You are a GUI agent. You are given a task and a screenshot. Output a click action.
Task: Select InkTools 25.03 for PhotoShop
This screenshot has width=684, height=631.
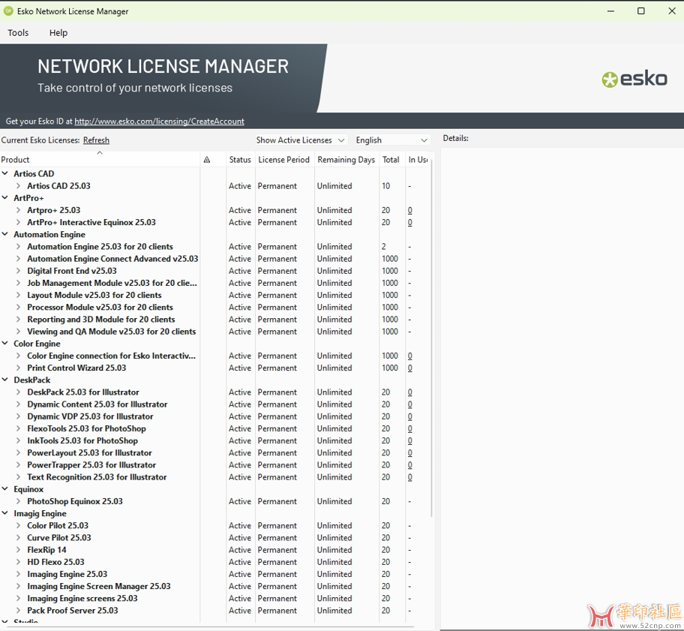[82, 440]
